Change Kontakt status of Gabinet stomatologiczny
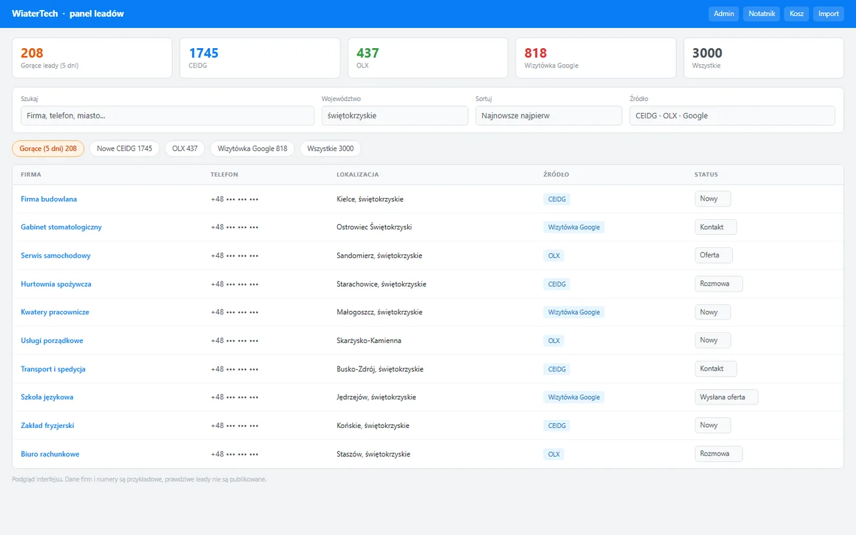The image size is (856, 535). coord(716,227)
